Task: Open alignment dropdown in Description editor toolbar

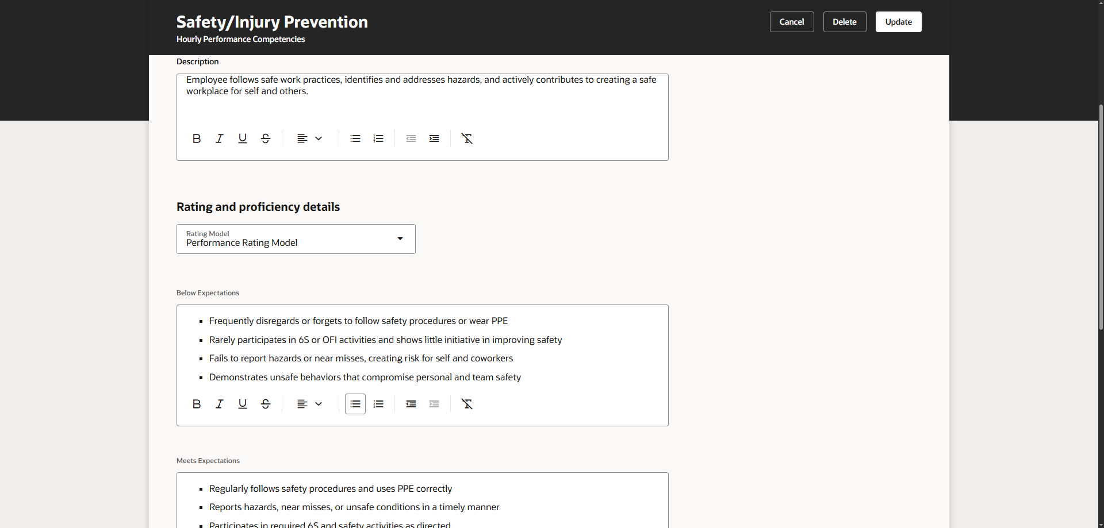Action: (309, 138)
